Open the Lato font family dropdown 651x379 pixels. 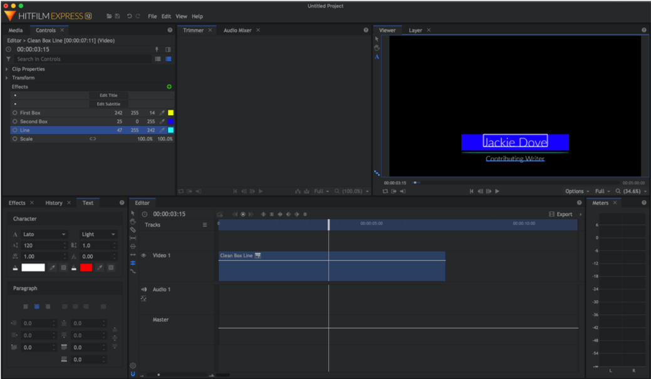[44, 235]
